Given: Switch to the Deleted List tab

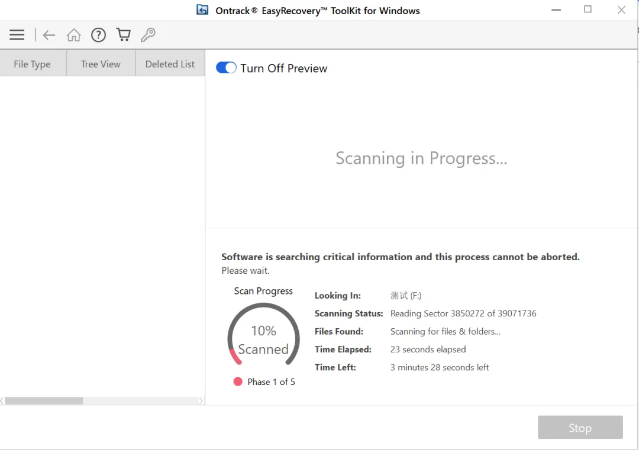Looking at the screenshot, I should coord(170,64).
